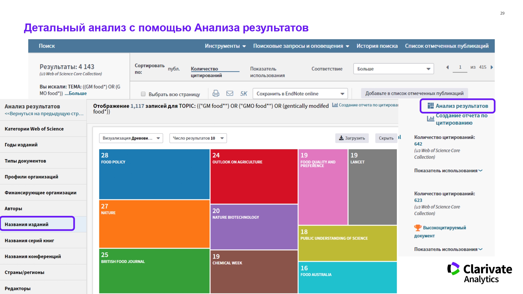Viewport: 523px width, 294px height.
Task: Click Добавьте в список отмеченных публикаций
Action: point(414,93)
